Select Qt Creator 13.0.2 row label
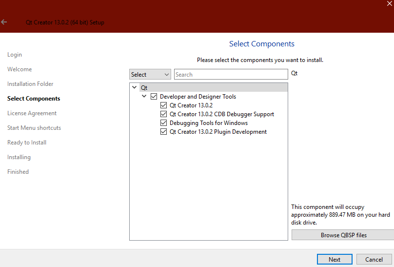 tap(191, 105)
